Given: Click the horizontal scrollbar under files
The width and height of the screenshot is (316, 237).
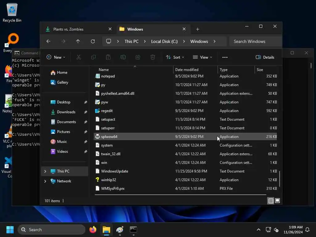Looking at the screenshot, I should click(180, 195).
